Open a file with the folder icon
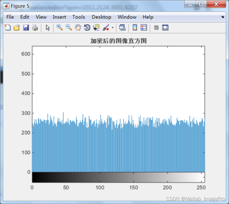Image resolution: width=229 pixels, height=204 pixels. point(16,28)
